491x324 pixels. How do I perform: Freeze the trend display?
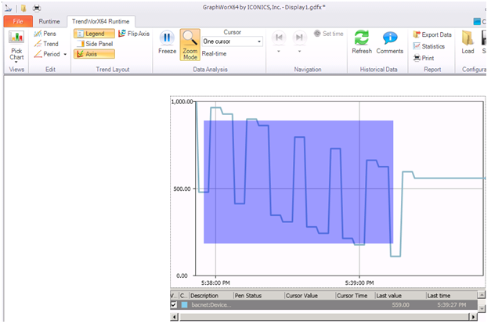click(167, 43)
